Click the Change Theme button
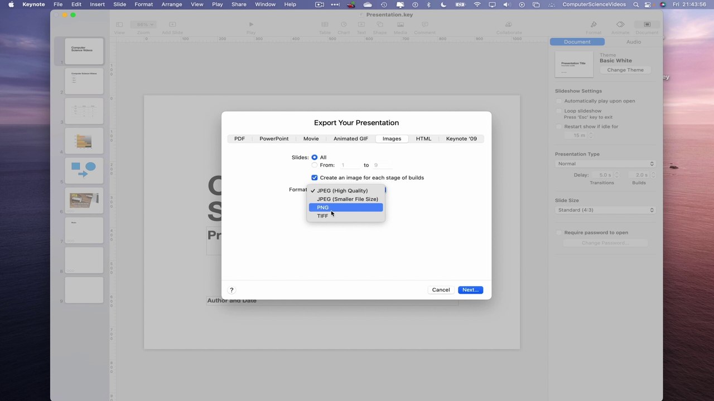Screen dimensions: 714x401 (625, 70)
